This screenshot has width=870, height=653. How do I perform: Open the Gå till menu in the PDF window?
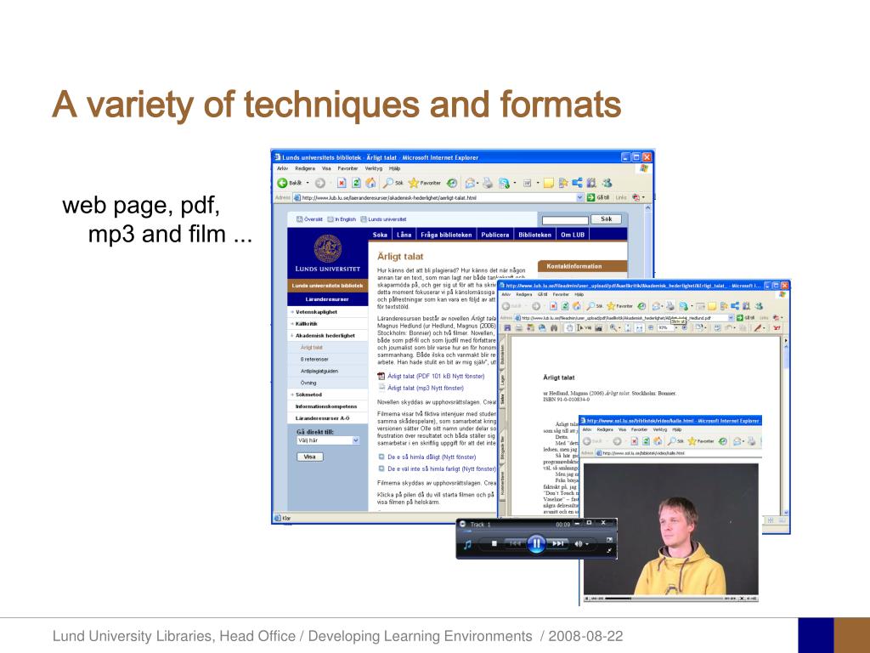(542, 294)
